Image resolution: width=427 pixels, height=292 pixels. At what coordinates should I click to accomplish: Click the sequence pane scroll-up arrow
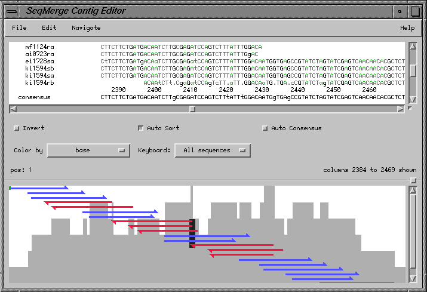(x=413, y=47)
